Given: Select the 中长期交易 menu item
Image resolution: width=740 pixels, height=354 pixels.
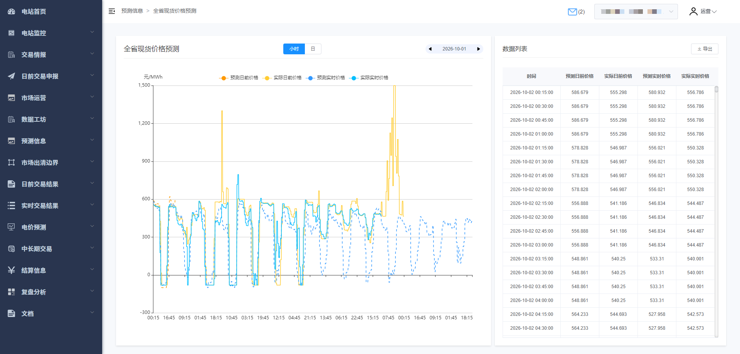Looking at the screenshot, I should [x=51, y=249].
